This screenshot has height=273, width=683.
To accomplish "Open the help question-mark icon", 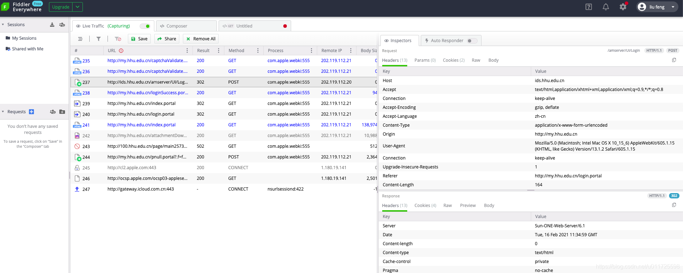I will pos(589,7).
